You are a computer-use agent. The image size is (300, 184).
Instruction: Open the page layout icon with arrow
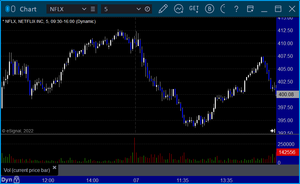pos(250,9)
